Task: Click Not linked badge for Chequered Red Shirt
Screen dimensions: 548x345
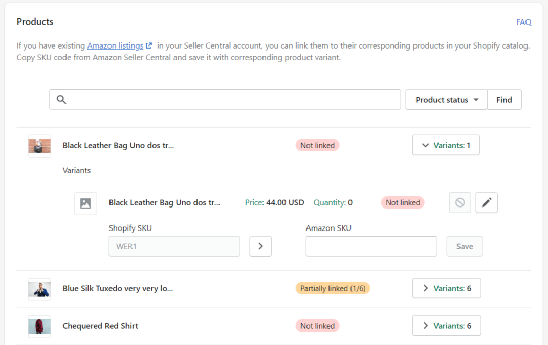Action: click(317, 326)
